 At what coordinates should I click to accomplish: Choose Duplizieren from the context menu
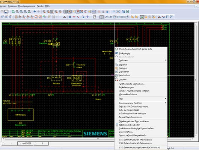(141, 72)
